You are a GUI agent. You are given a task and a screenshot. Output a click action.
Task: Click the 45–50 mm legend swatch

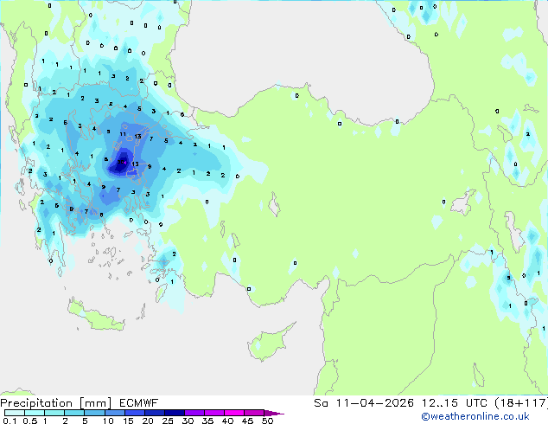tap(254, 413)
